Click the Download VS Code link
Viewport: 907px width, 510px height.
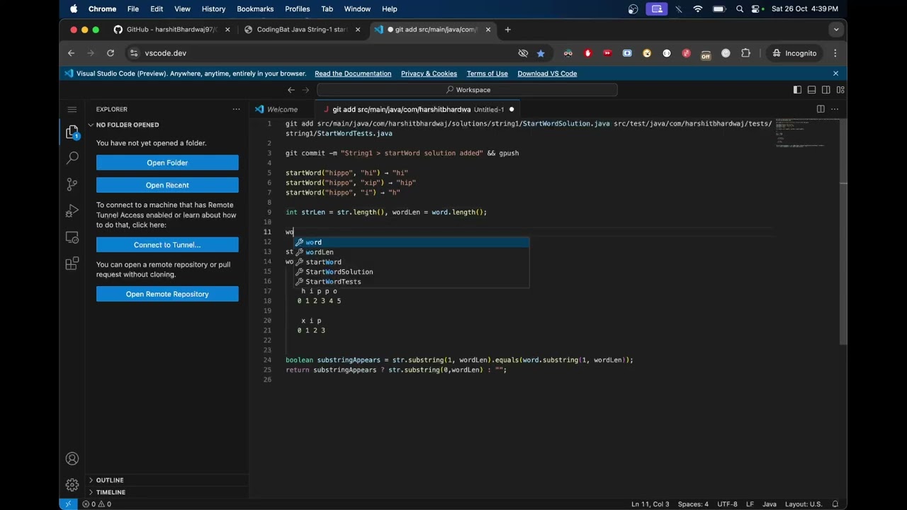pos(547,74)
